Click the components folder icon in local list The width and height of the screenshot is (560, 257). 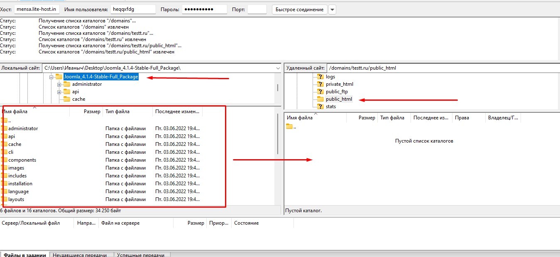tap(5, 160)
